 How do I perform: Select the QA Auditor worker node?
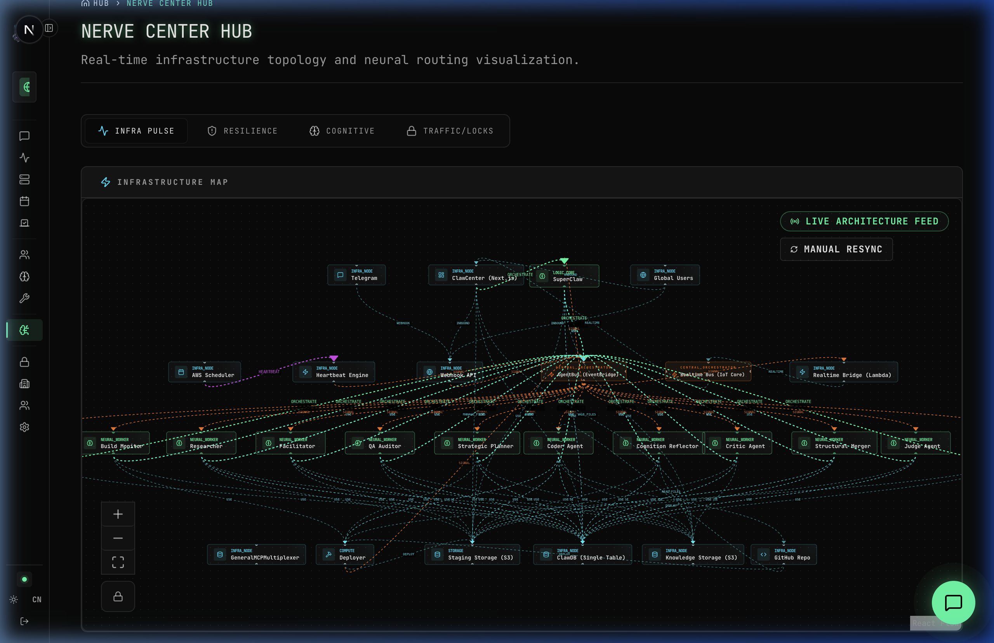[380, 443]
